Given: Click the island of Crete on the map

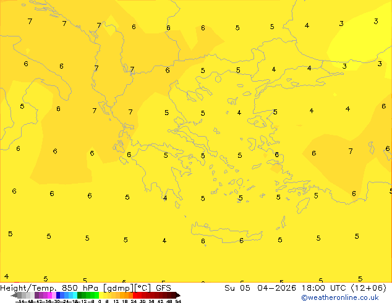Looking at the screenshot, I should pyautogui.click(x=226, y=233).
